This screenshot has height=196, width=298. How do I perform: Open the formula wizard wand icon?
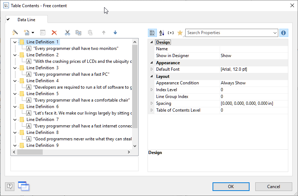pos(15,33)
